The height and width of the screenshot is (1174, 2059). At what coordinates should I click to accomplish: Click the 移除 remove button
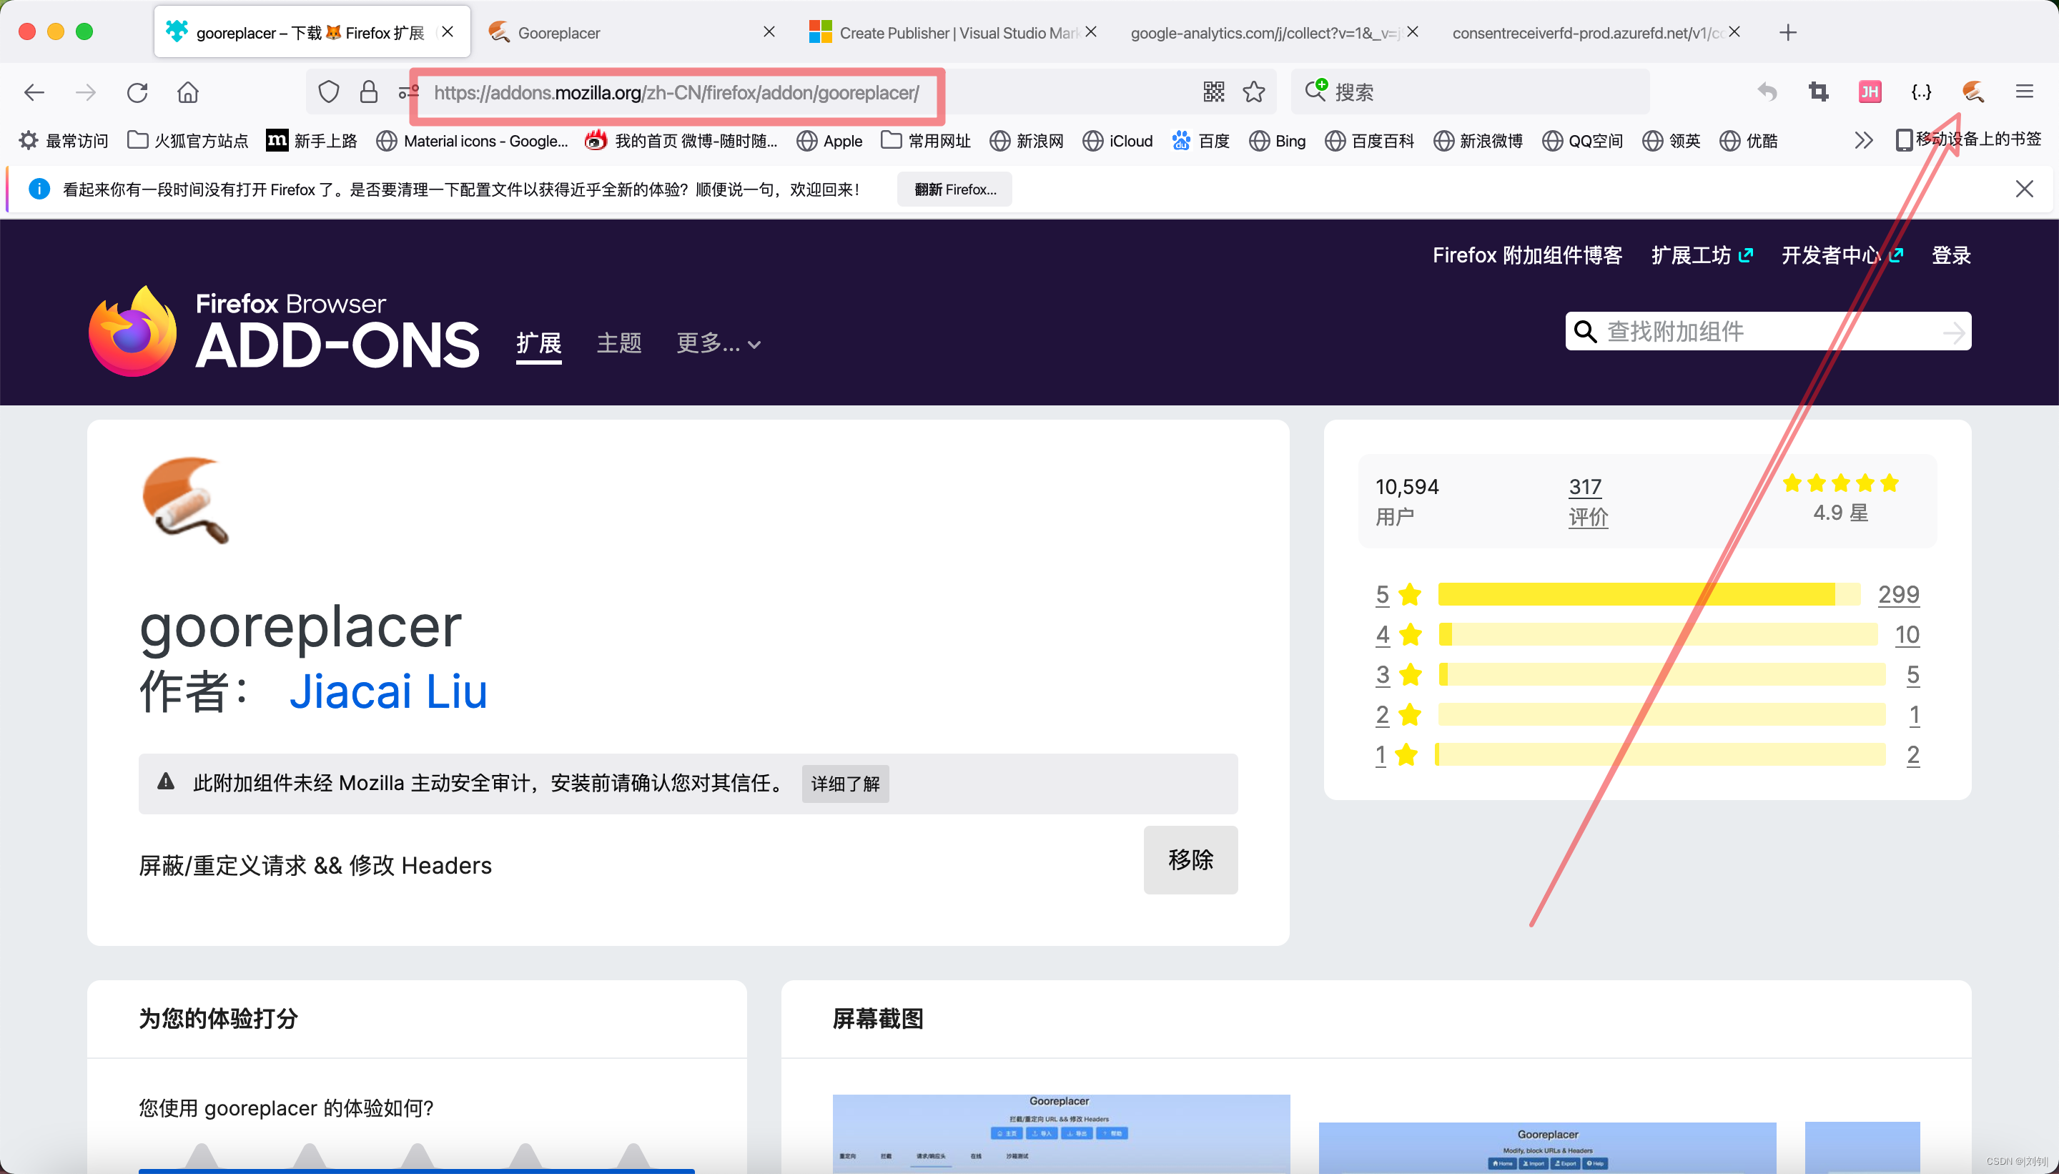tap(1190, 859)
